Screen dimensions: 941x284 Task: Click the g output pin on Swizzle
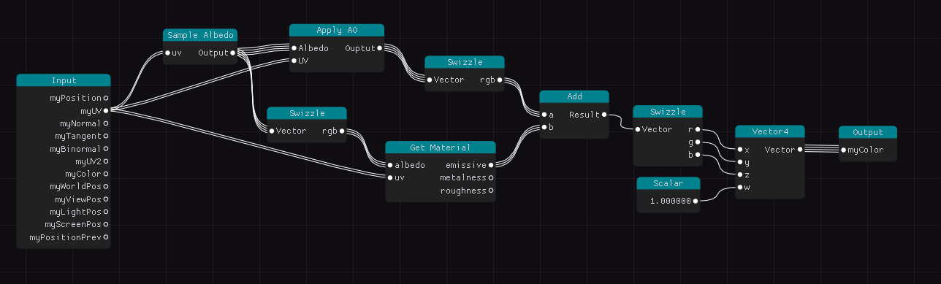click(x=698, y=142)
